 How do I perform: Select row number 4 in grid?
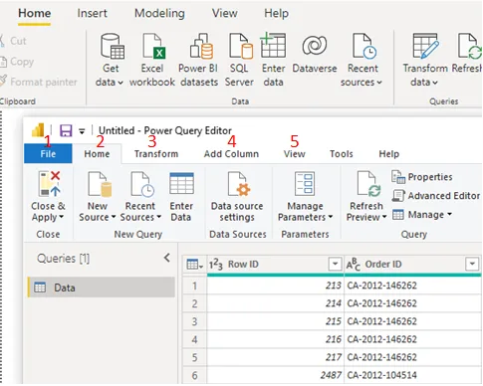click(x=195, y=339)
